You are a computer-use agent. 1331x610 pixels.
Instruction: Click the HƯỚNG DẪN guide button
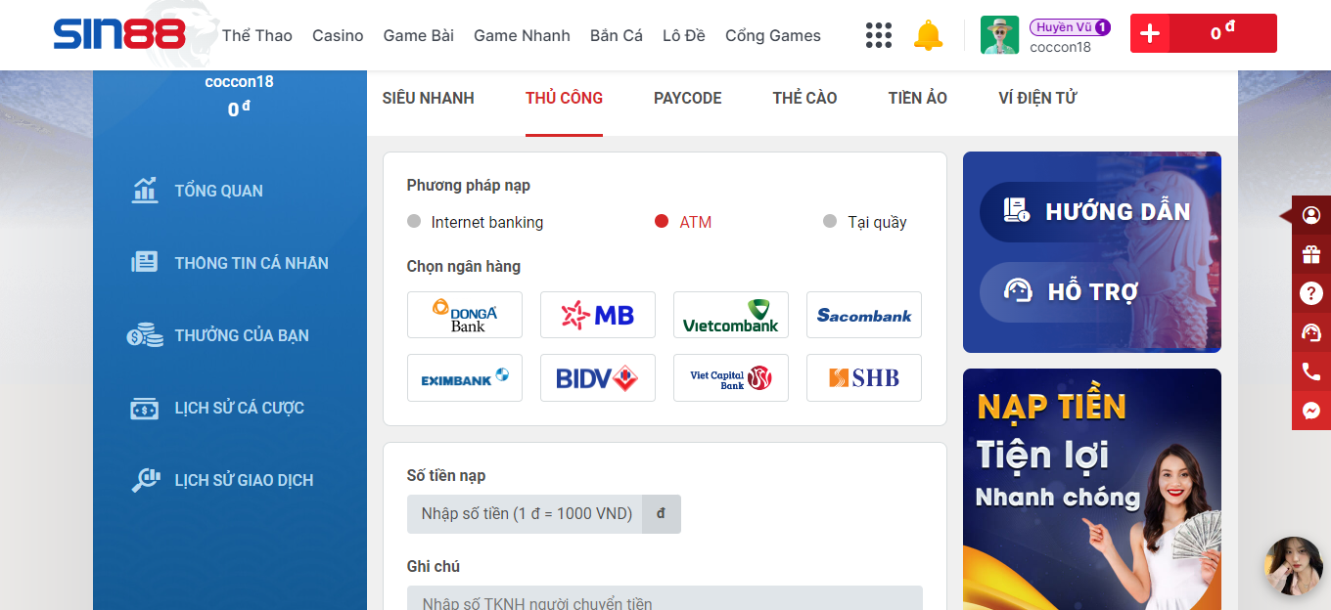pos(1096,211)
